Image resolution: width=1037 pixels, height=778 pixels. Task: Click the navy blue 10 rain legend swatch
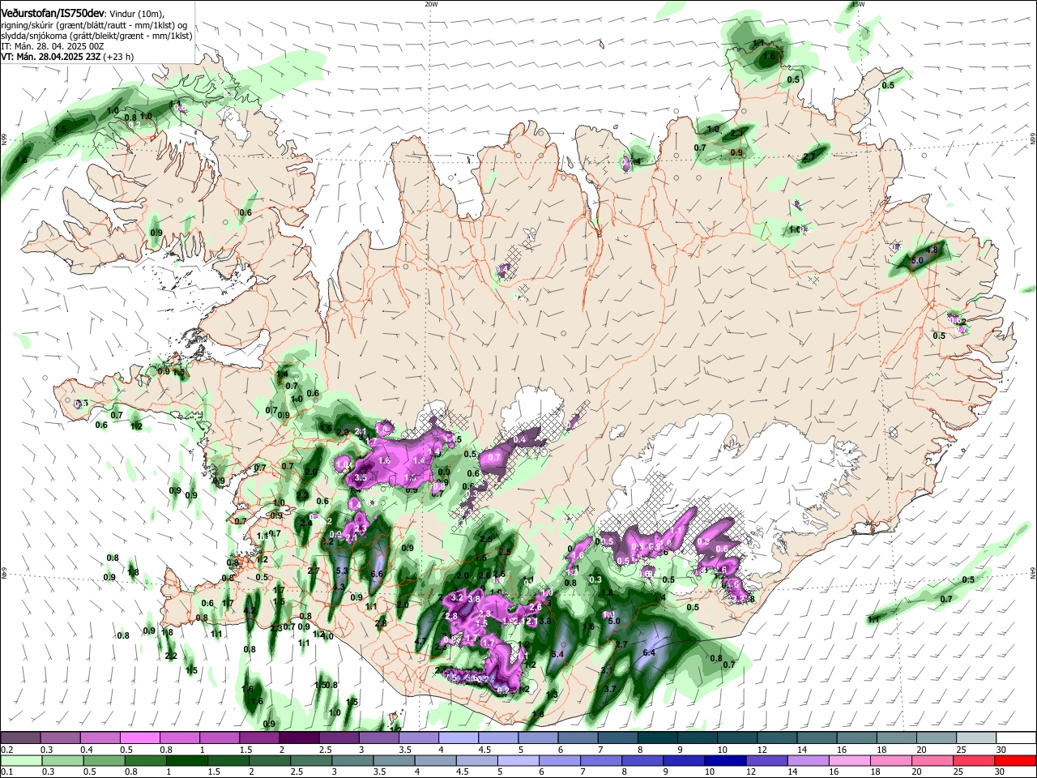click(x=726, y=760)
